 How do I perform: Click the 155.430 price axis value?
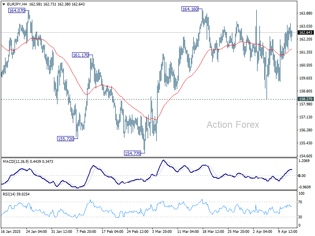click(x=306, y=143)
